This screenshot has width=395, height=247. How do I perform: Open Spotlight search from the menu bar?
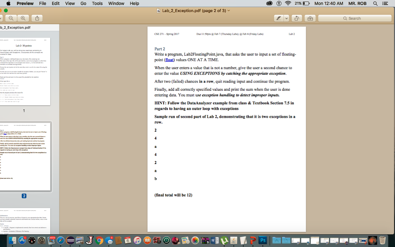375,3
